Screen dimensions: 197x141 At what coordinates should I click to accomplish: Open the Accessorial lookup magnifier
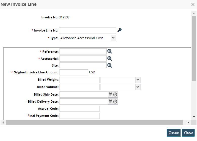click(110, 58)
